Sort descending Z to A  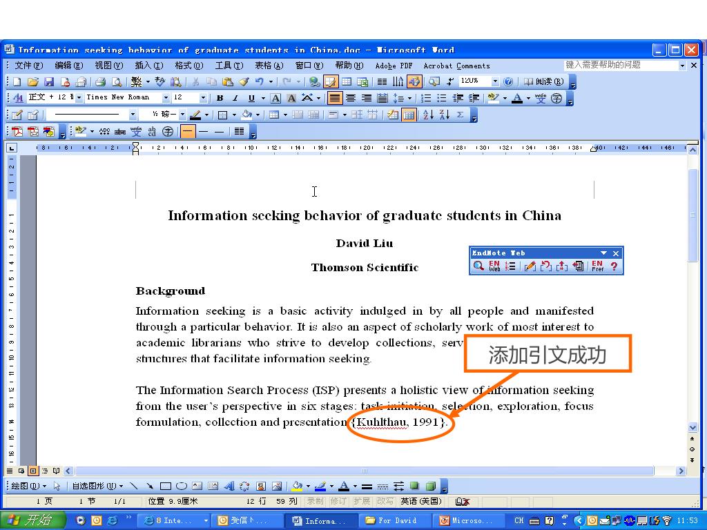[x=444, y=115]
